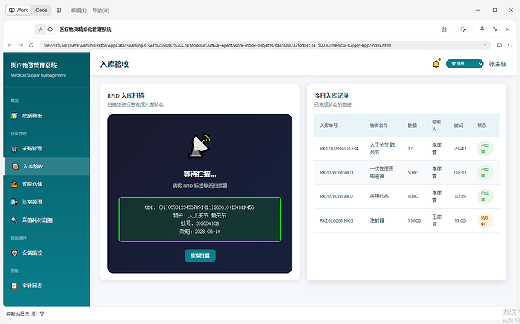Open the 管理员 role dropdown
Screen dimensions: 520x324
(x=464, y=64)
